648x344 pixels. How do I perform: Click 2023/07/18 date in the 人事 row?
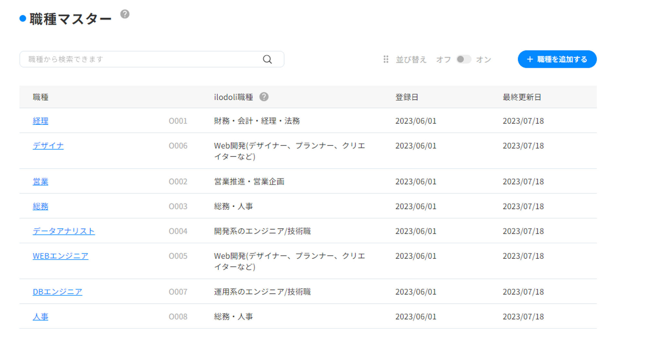point(523,316)
